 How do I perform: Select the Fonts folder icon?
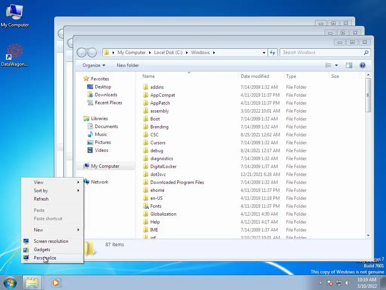146,206
